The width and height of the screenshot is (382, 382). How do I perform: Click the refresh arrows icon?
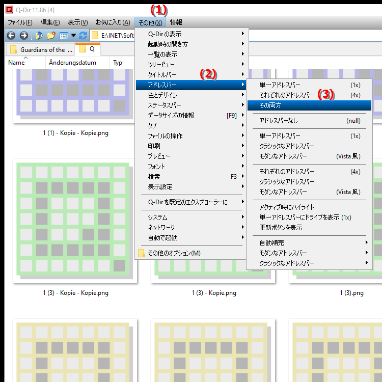pos(83,36)
